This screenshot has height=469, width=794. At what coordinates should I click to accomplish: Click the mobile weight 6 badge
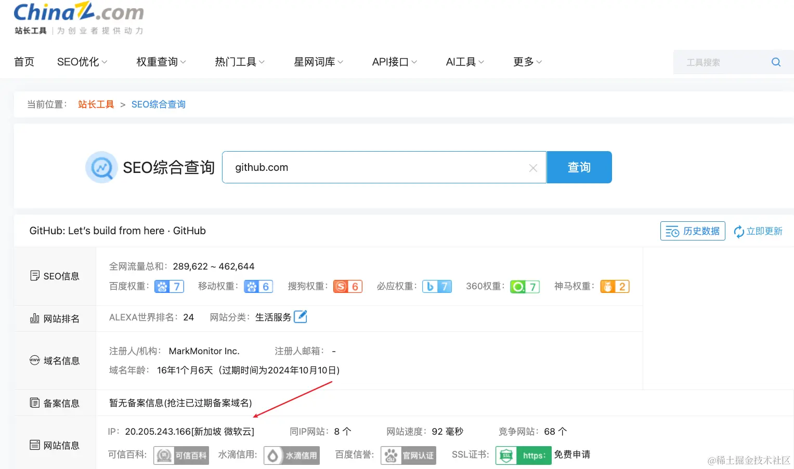point(258,286)
